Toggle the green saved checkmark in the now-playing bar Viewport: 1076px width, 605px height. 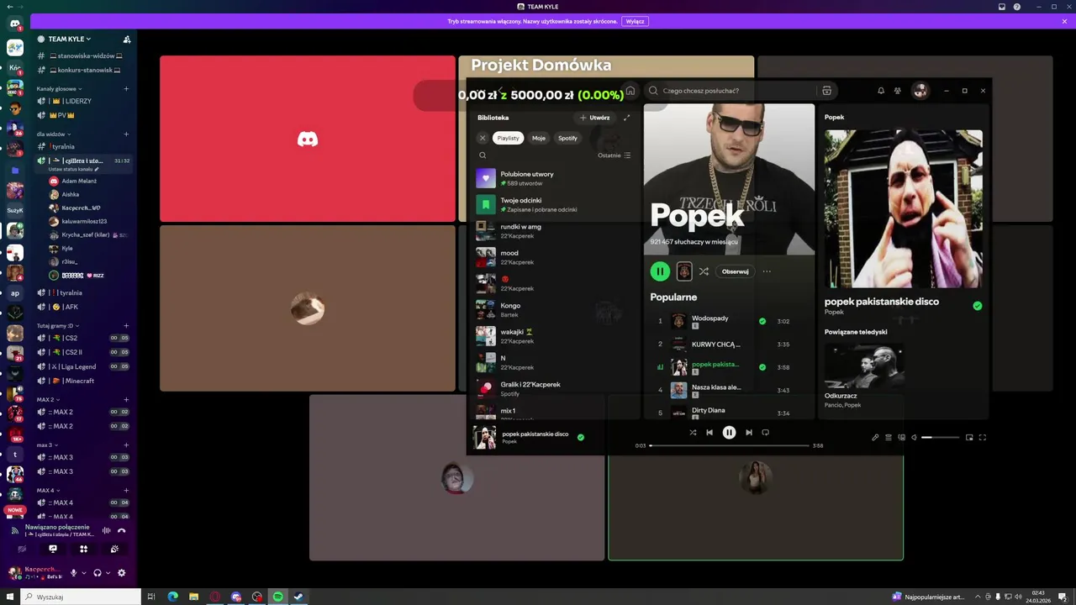[580, 437]
